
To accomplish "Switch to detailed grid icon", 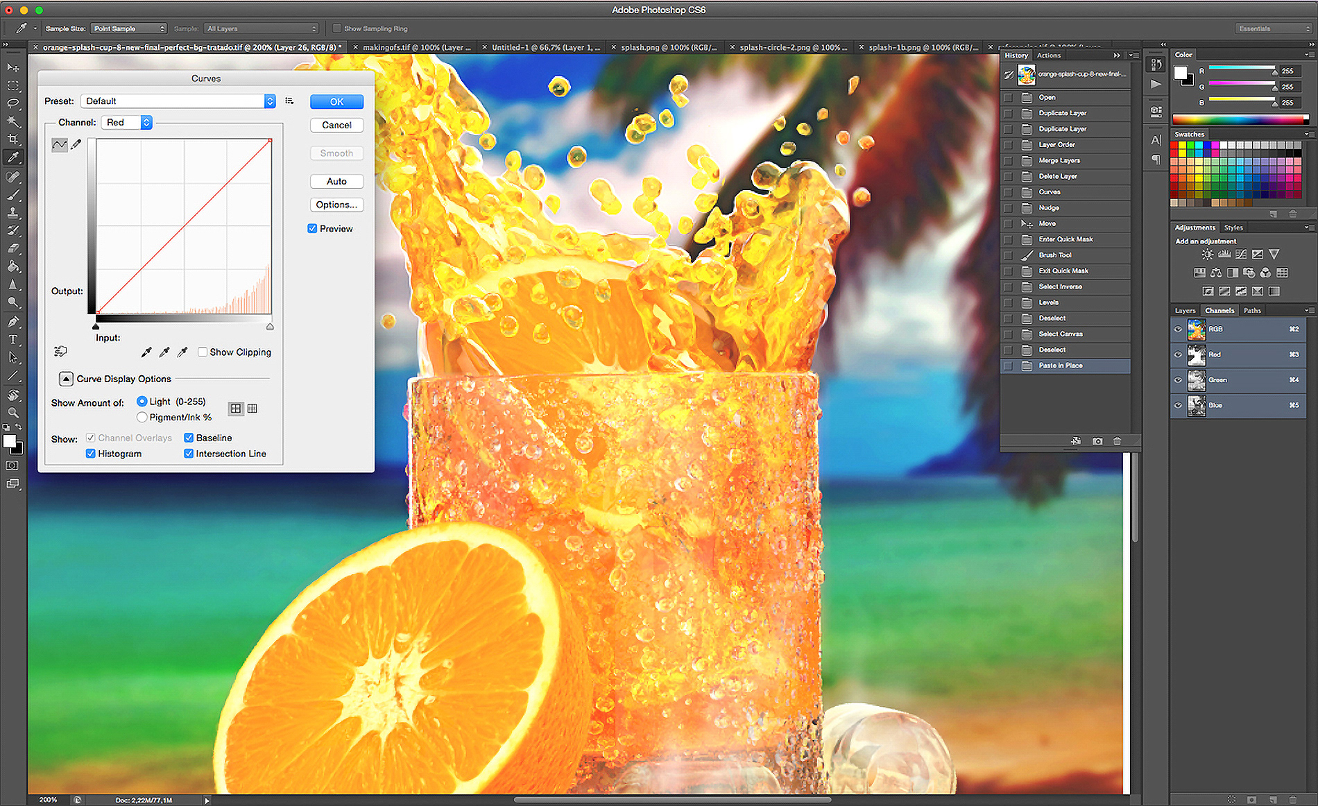I will 253,409.
